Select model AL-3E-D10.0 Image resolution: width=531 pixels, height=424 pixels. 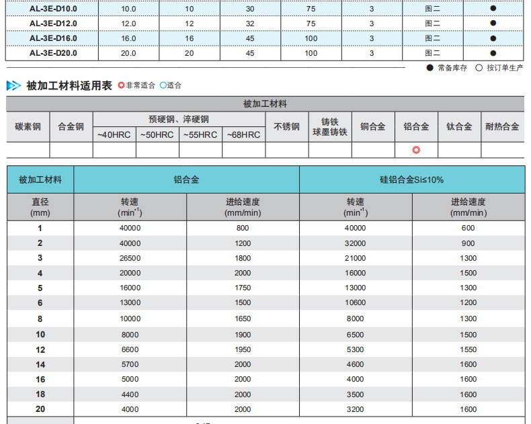click(x=53, y=9)
